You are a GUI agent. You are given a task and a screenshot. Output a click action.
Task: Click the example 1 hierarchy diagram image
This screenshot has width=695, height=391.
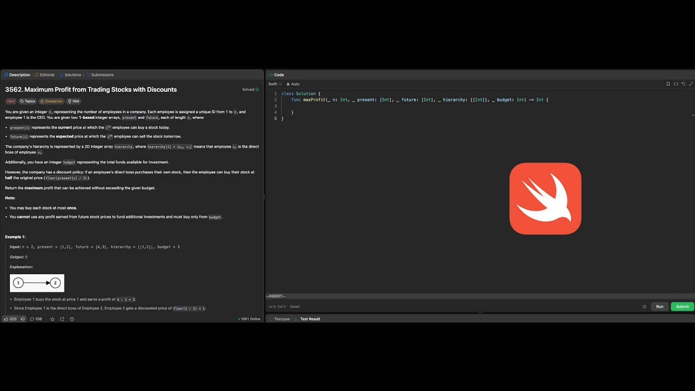37,283
